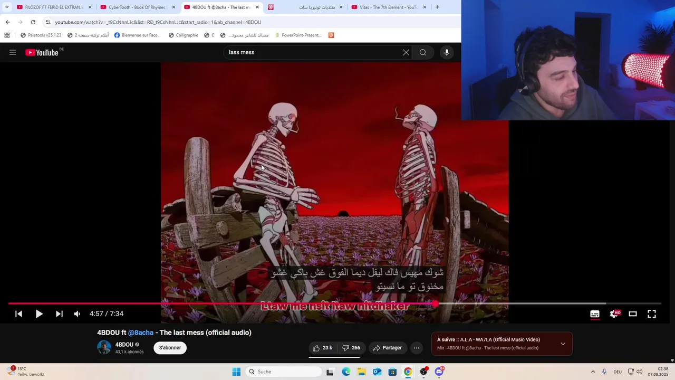
Task: Go back in browser history
Action: pyautogui.click(x=7, y=22)
